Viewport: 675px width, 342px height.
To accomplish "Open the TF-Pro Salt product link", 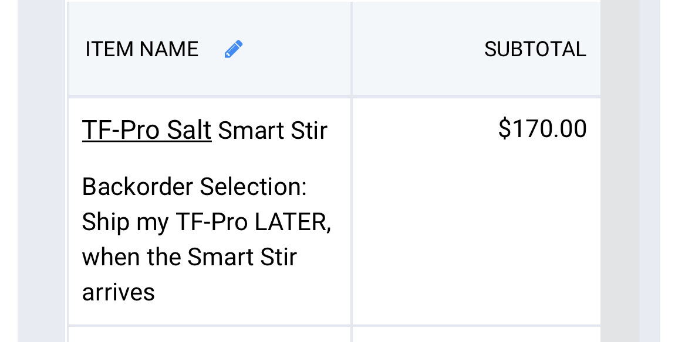I will pyautogui.click(x=147, y=130).
